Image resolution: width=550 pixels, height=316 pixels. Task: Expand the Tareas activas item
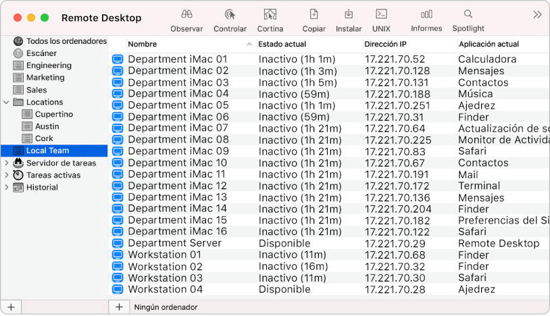point(6,175)
